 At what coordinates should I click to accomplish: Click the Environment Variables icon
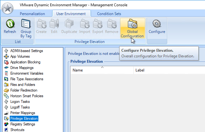click(6, 73)
